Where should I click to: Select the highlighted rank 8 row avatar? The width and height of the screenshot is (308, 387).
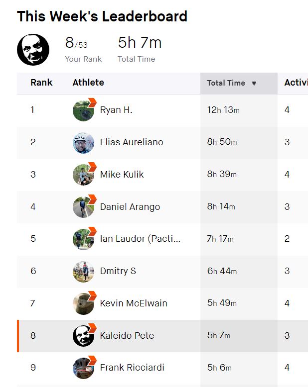(84, 336)
